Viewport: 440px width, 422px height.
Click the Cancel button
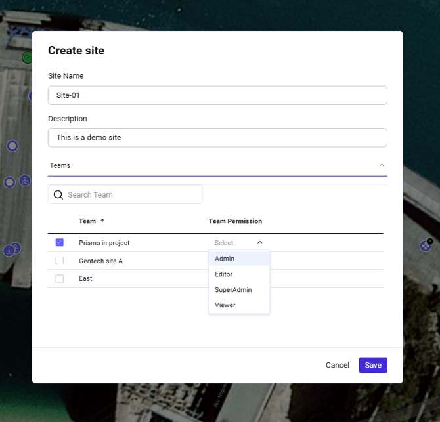pos(338,366)
